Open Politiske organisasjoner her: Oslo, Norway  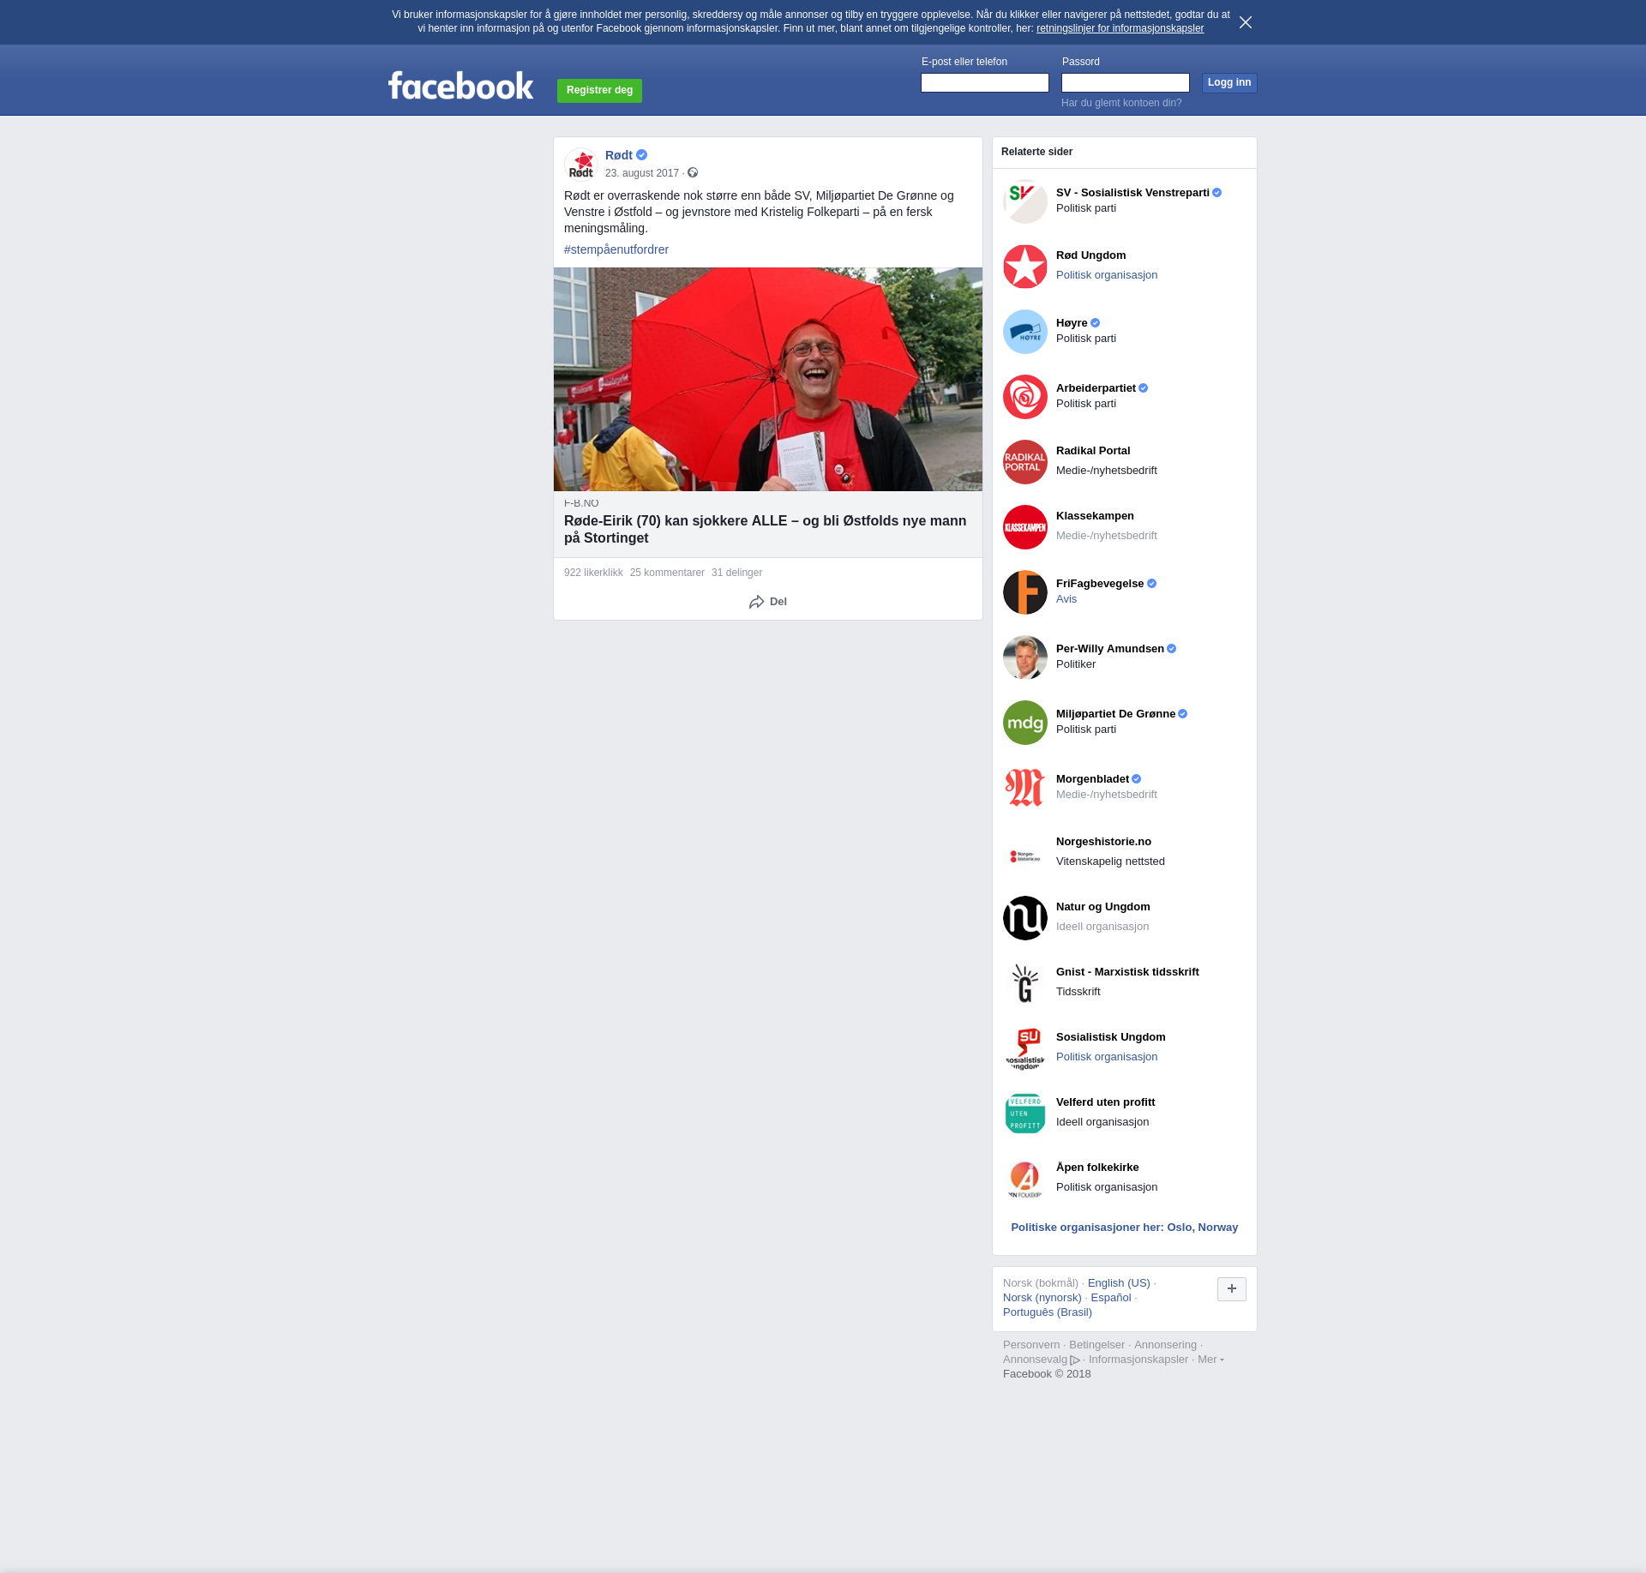(x=1124, y=1228)
